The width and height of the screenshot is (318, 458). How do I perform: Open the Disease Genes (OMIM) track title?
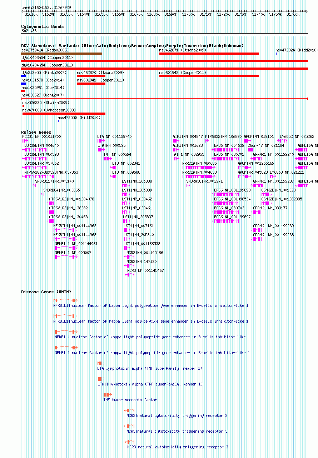pos(46,292)
